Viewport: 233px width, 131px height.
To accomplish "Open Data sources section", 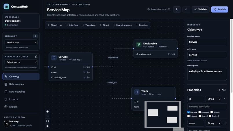I will pos(21,84).
